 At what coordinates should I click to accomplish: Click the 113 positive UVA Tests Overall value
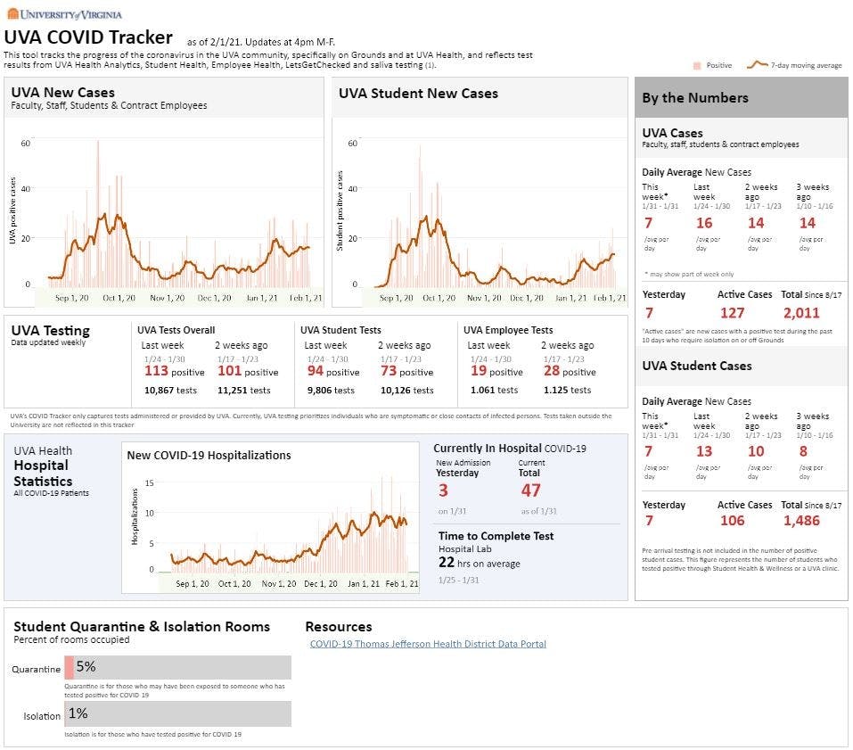[157, 372]
